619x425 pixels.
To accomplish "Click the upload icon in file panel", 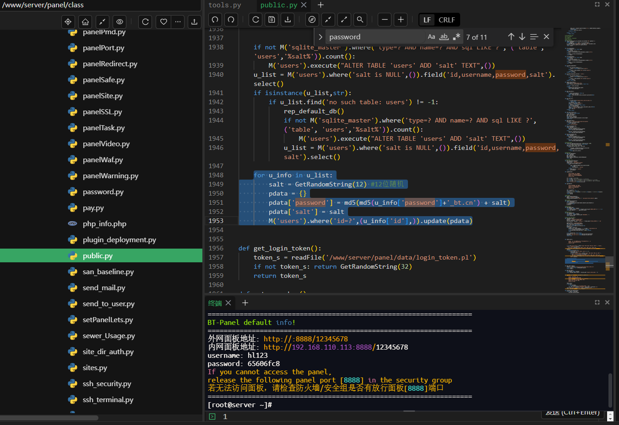I will point(194,21).
